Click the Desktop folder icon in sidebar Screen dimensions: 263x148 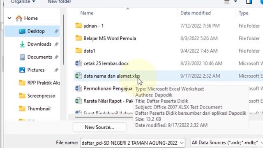pos(22,31)
